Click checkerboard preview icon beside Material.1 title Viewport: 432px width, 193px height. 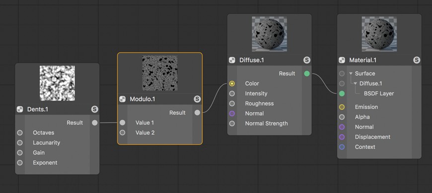coord(342,60)
